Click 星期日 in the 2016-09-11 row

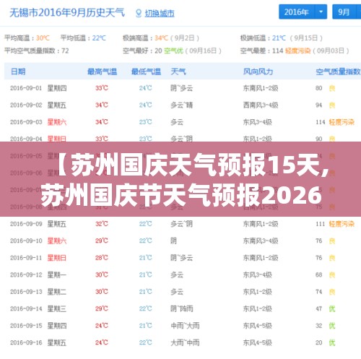pos(57,258)
